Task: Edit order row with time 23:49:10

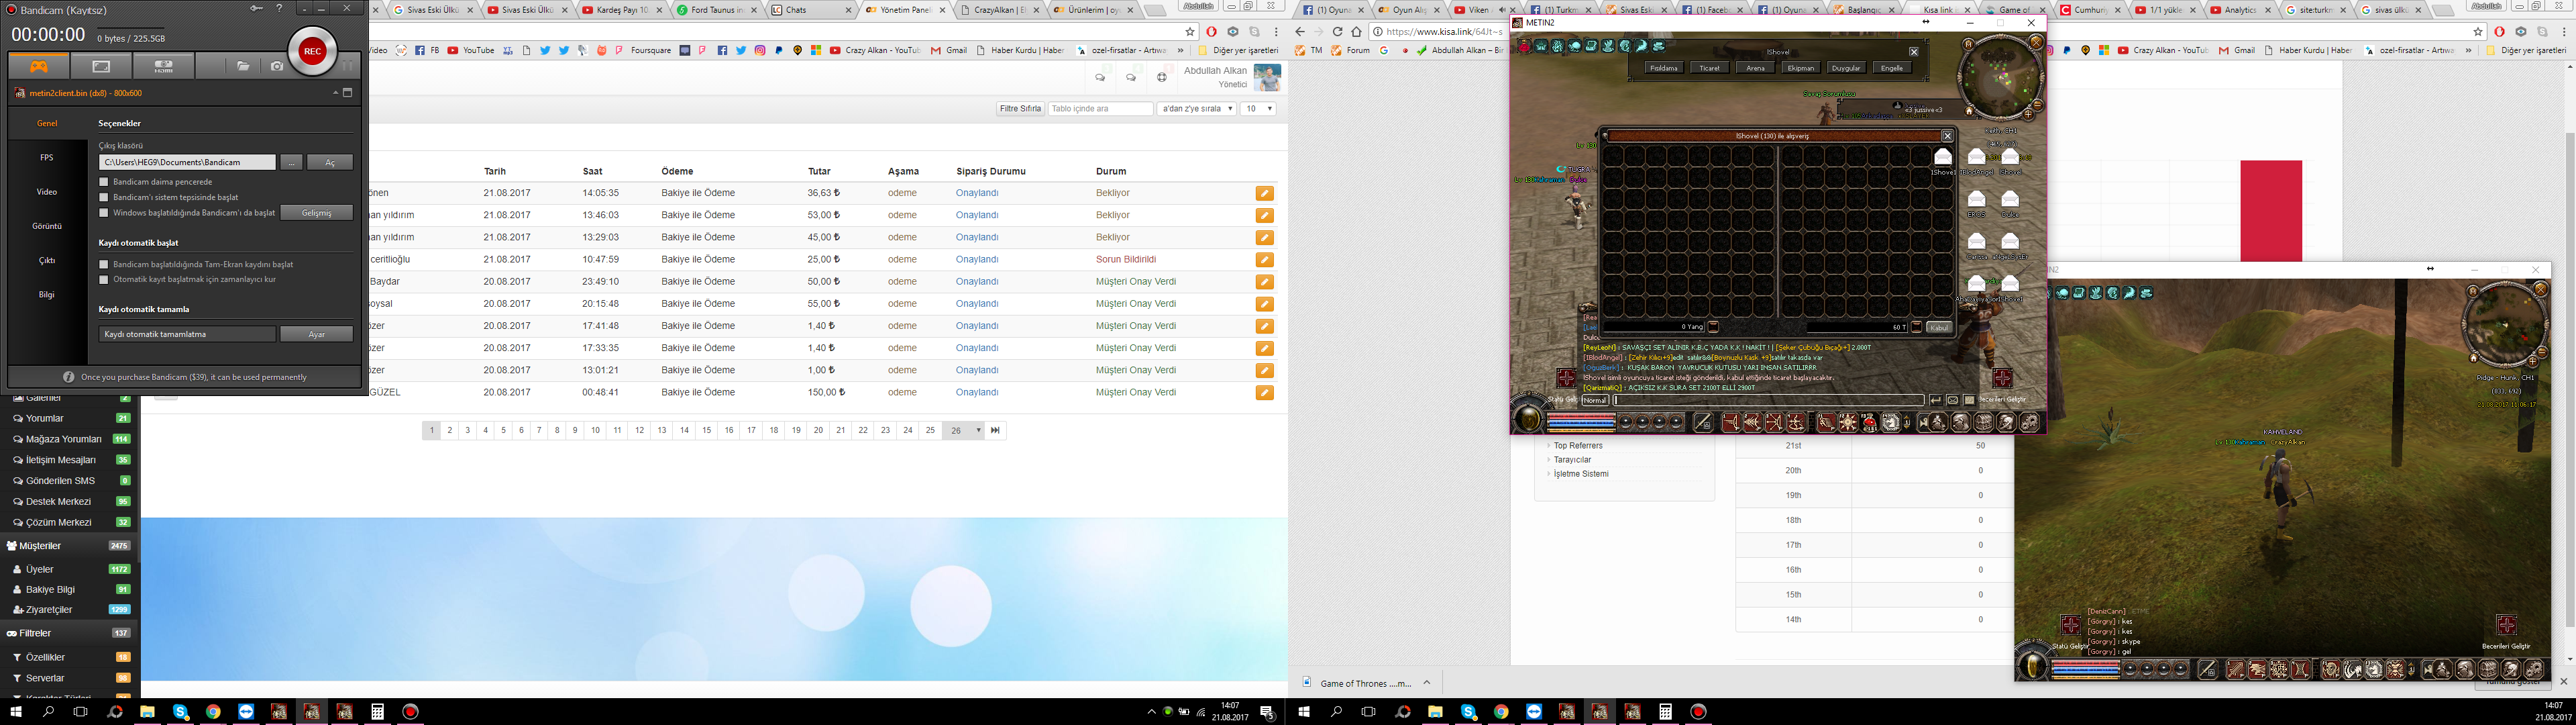Action: (1265, 281)
